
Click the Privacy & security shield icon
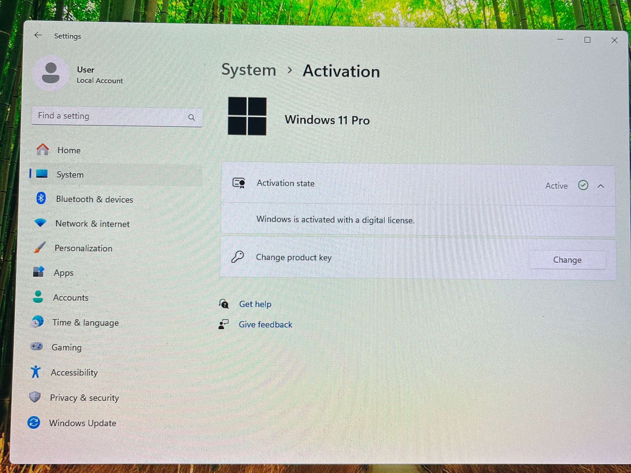coord(35,397)
